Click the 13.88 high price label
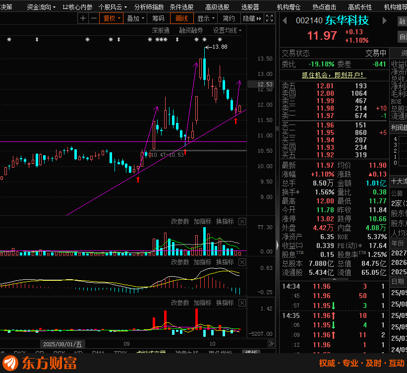 click(x=220, y=47)
